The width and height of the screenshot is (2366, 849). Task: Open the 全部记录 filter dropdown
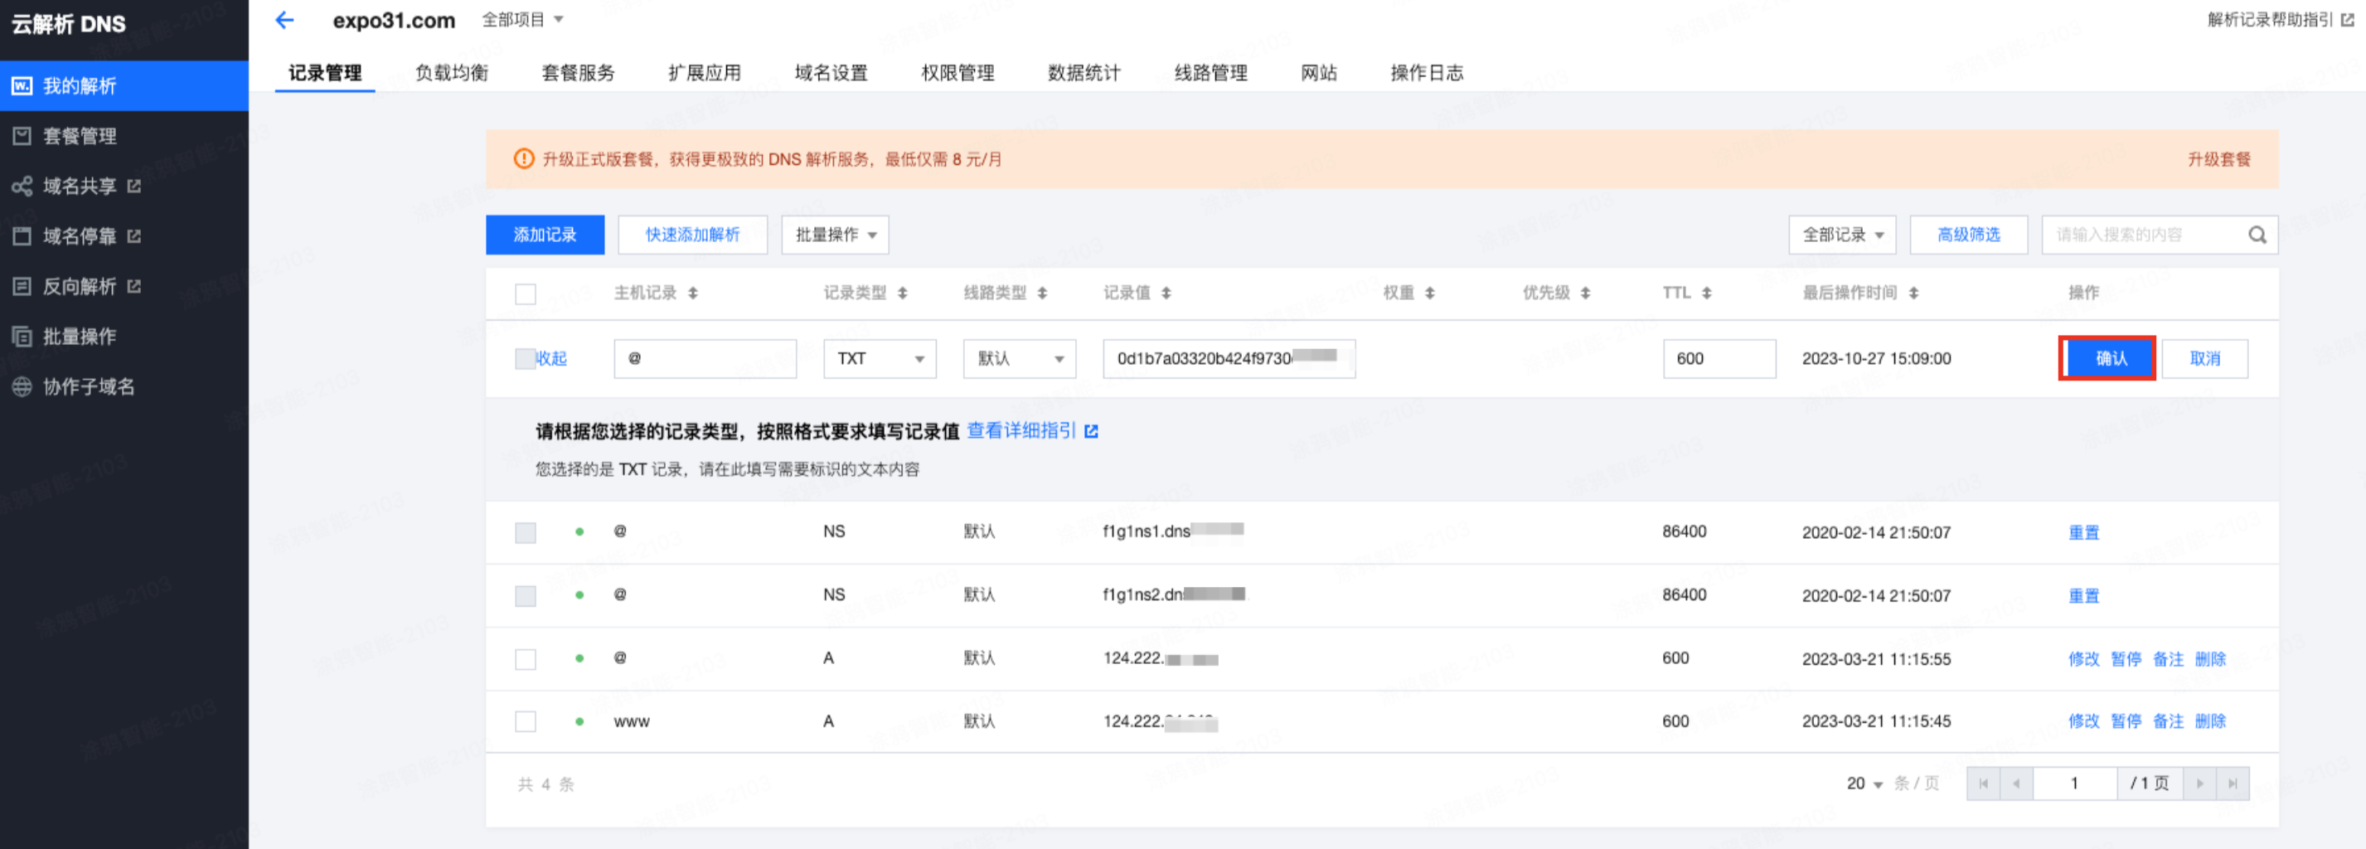(x=1842, y=235)
